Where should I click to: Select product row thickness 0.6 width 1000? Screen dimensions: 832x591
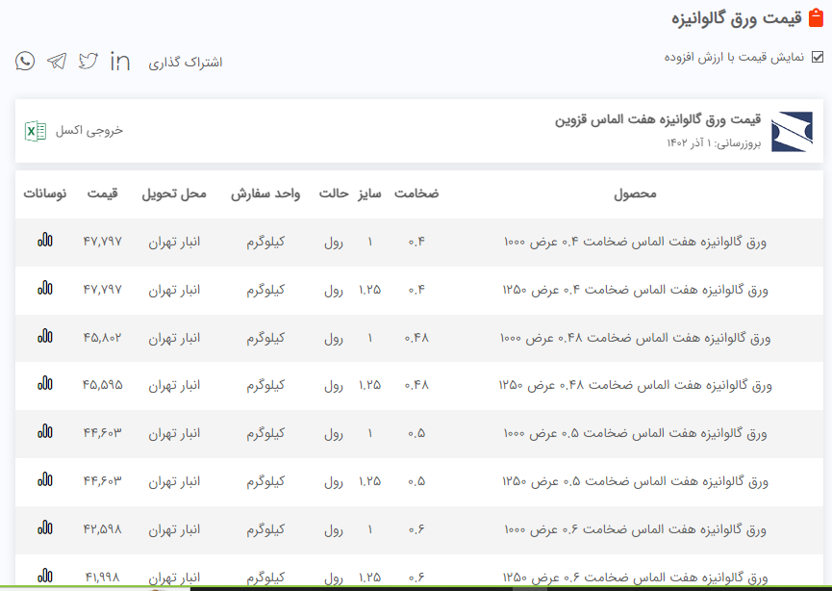pyautogui.click(x=635, y=529)
